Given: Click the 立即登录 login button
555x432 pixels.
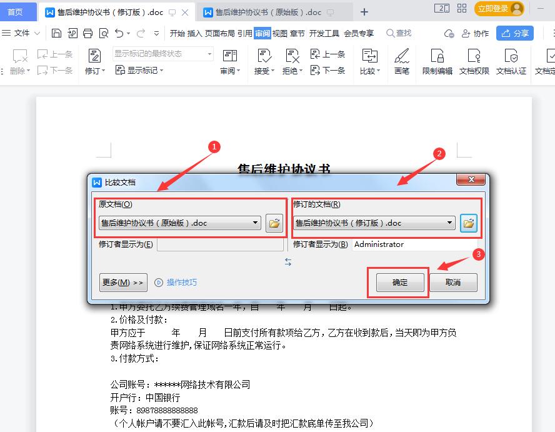Looking at the screenshot, I should tap(499, 9).
